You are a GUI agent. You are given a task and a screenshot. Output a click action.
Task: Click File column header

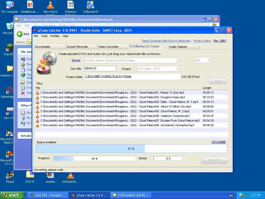119,88
